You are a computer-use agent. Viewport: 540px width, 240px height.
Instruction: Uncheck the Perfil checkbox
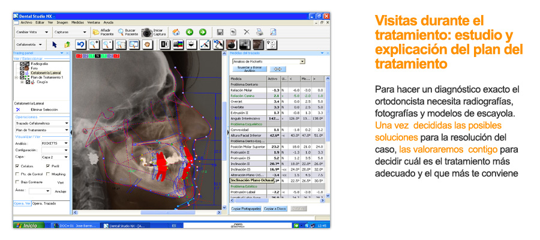click(x=48, y=166)
